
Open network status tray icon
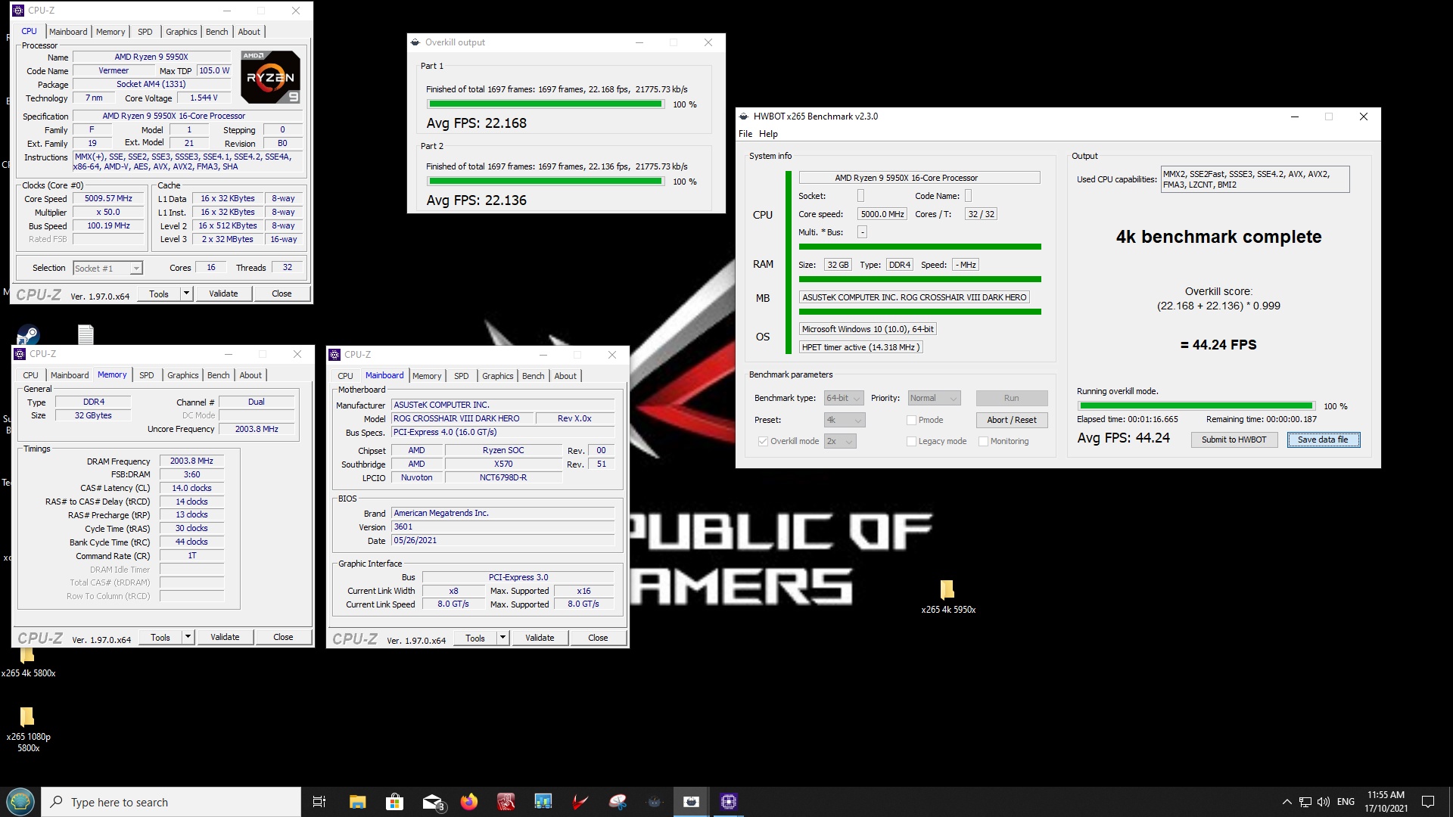[x=1305, y=802]
